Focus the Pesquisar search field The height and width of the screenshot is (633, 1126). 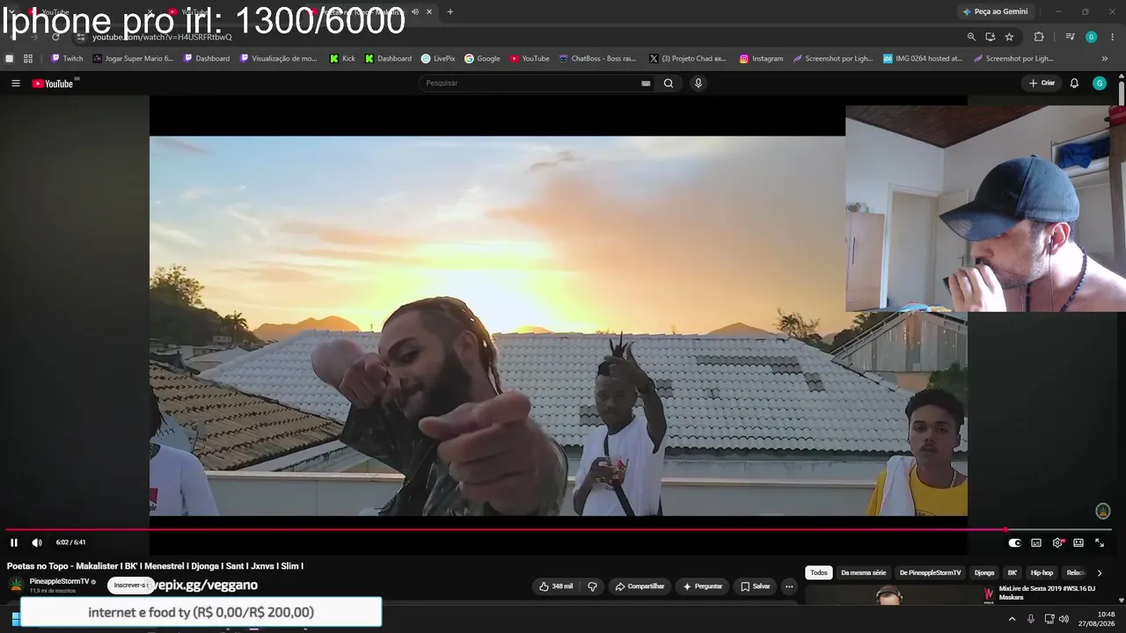[530, 84]
